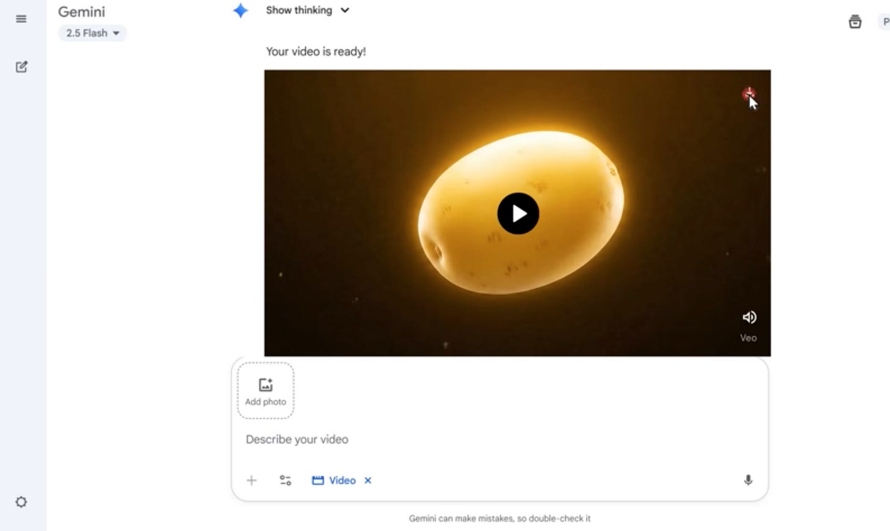Play the glowing potato video

tap(518, 213)
